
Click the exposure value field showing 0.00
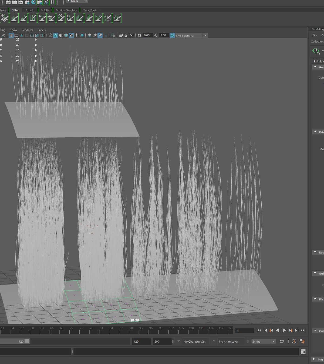tap(147, 35)
